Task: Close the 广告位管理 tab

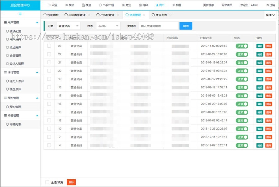Action: pyautogui.click(x=118, y=15)
